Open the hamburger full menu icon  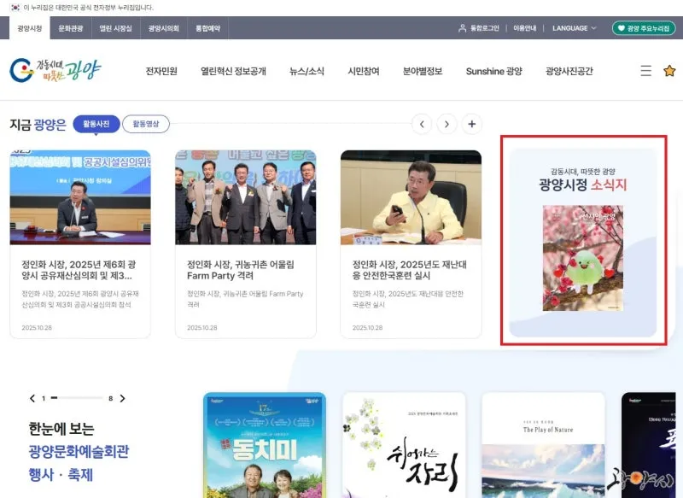[645, 71]
